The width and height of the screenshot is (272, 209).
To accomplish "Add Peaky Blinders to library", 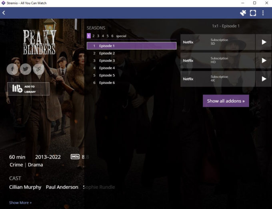I will click(28, 89).
